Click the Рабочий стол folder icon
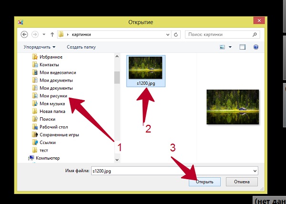Image resolution: width=286 pixels, height=204 pixels. pyautogui.click(x=35, y=127)
